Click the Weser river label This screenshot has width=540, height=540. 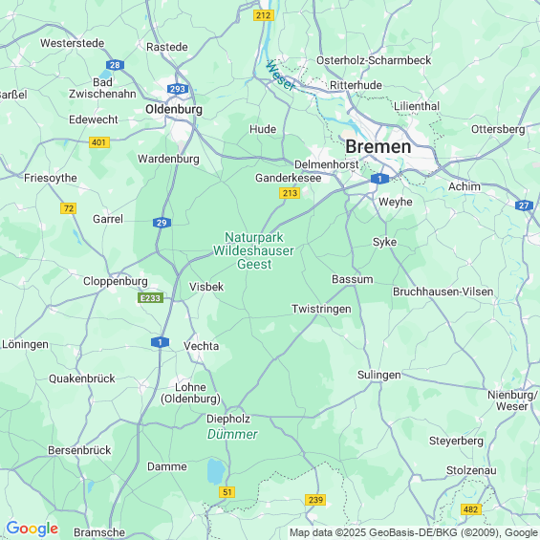pyautogui.click(x=281, y=76)
